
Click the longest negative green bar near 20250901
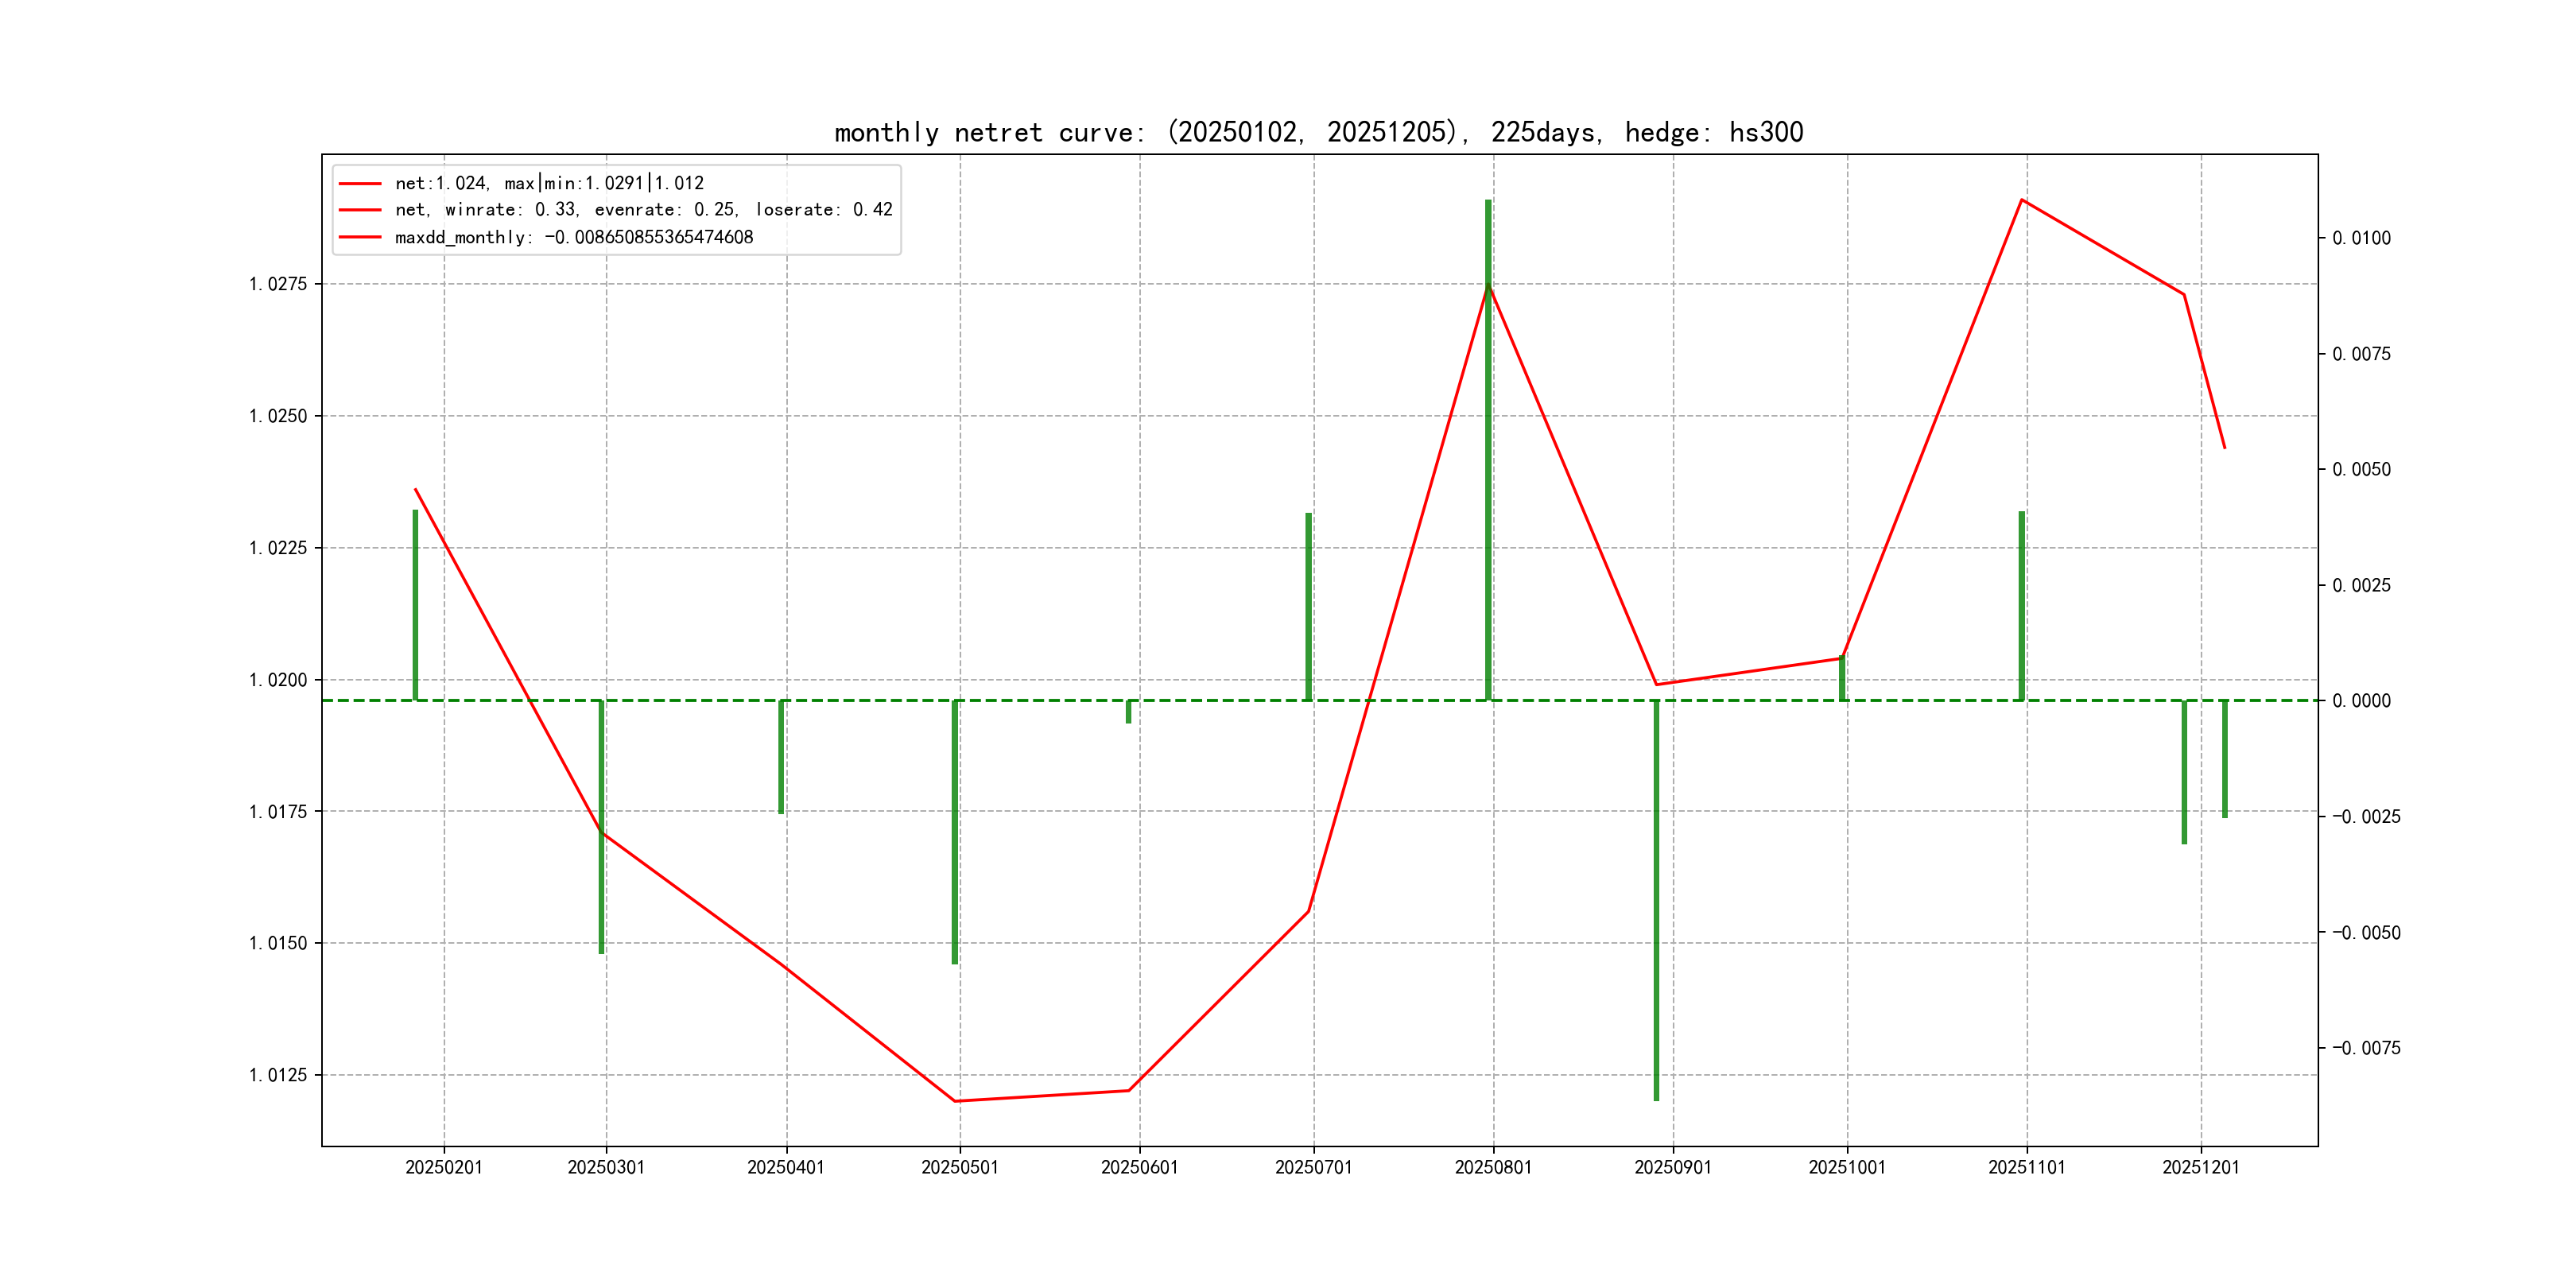coord(1656,900)
